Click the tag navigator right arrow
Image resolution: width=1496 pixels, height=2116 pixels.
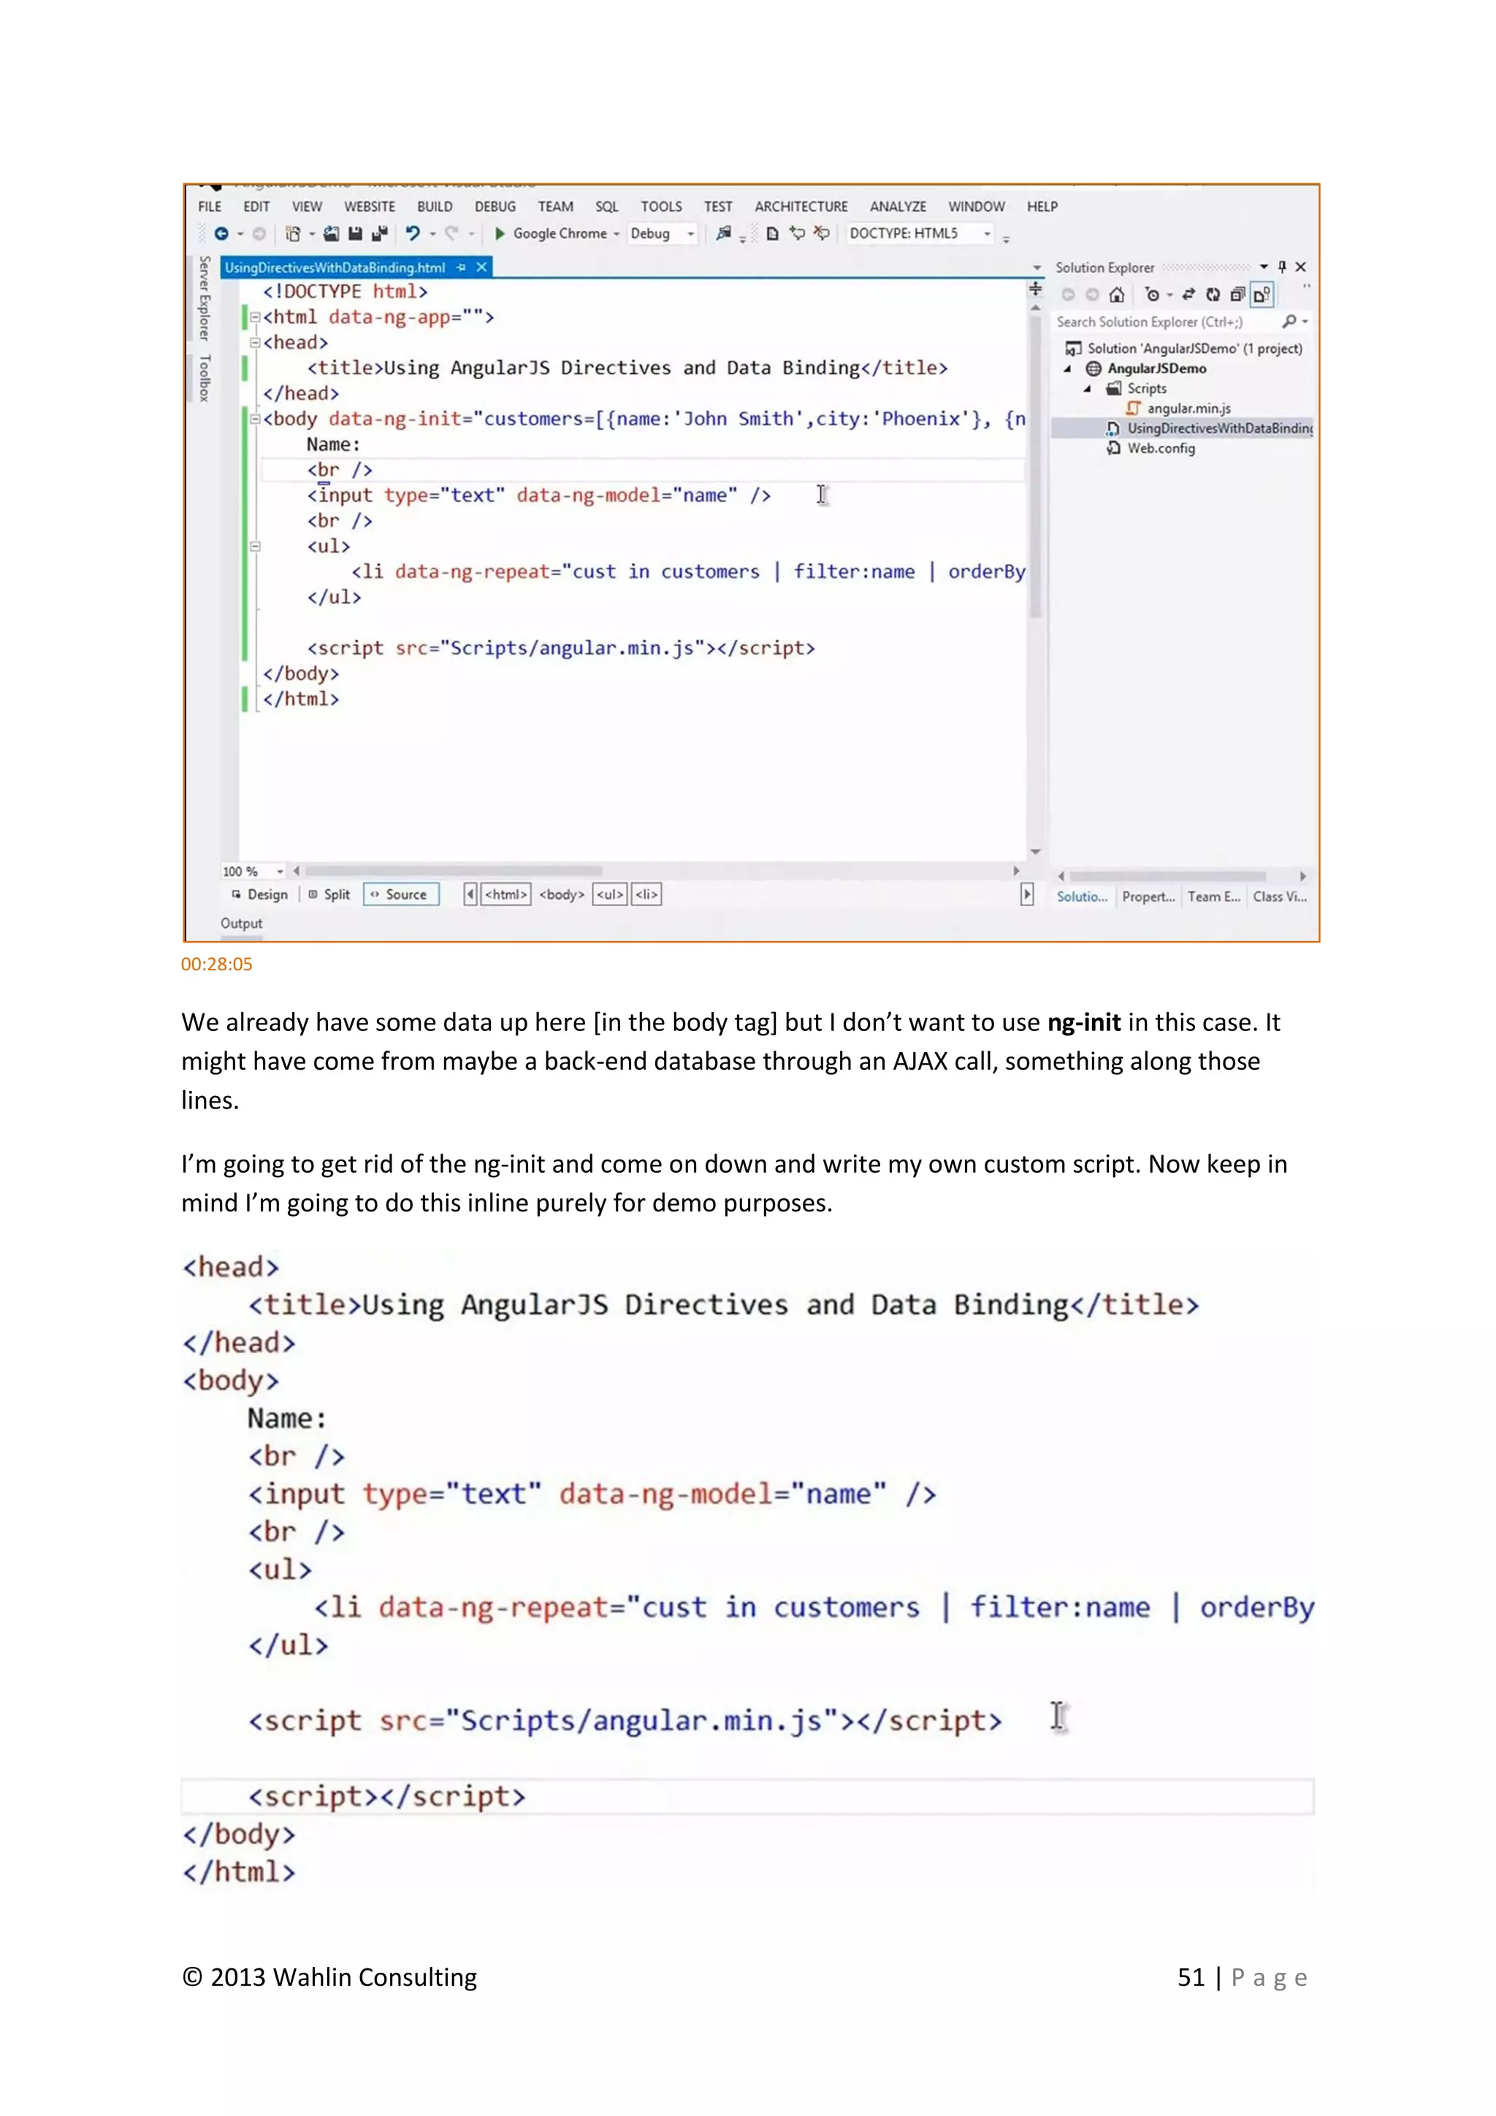pos(1027,895)
